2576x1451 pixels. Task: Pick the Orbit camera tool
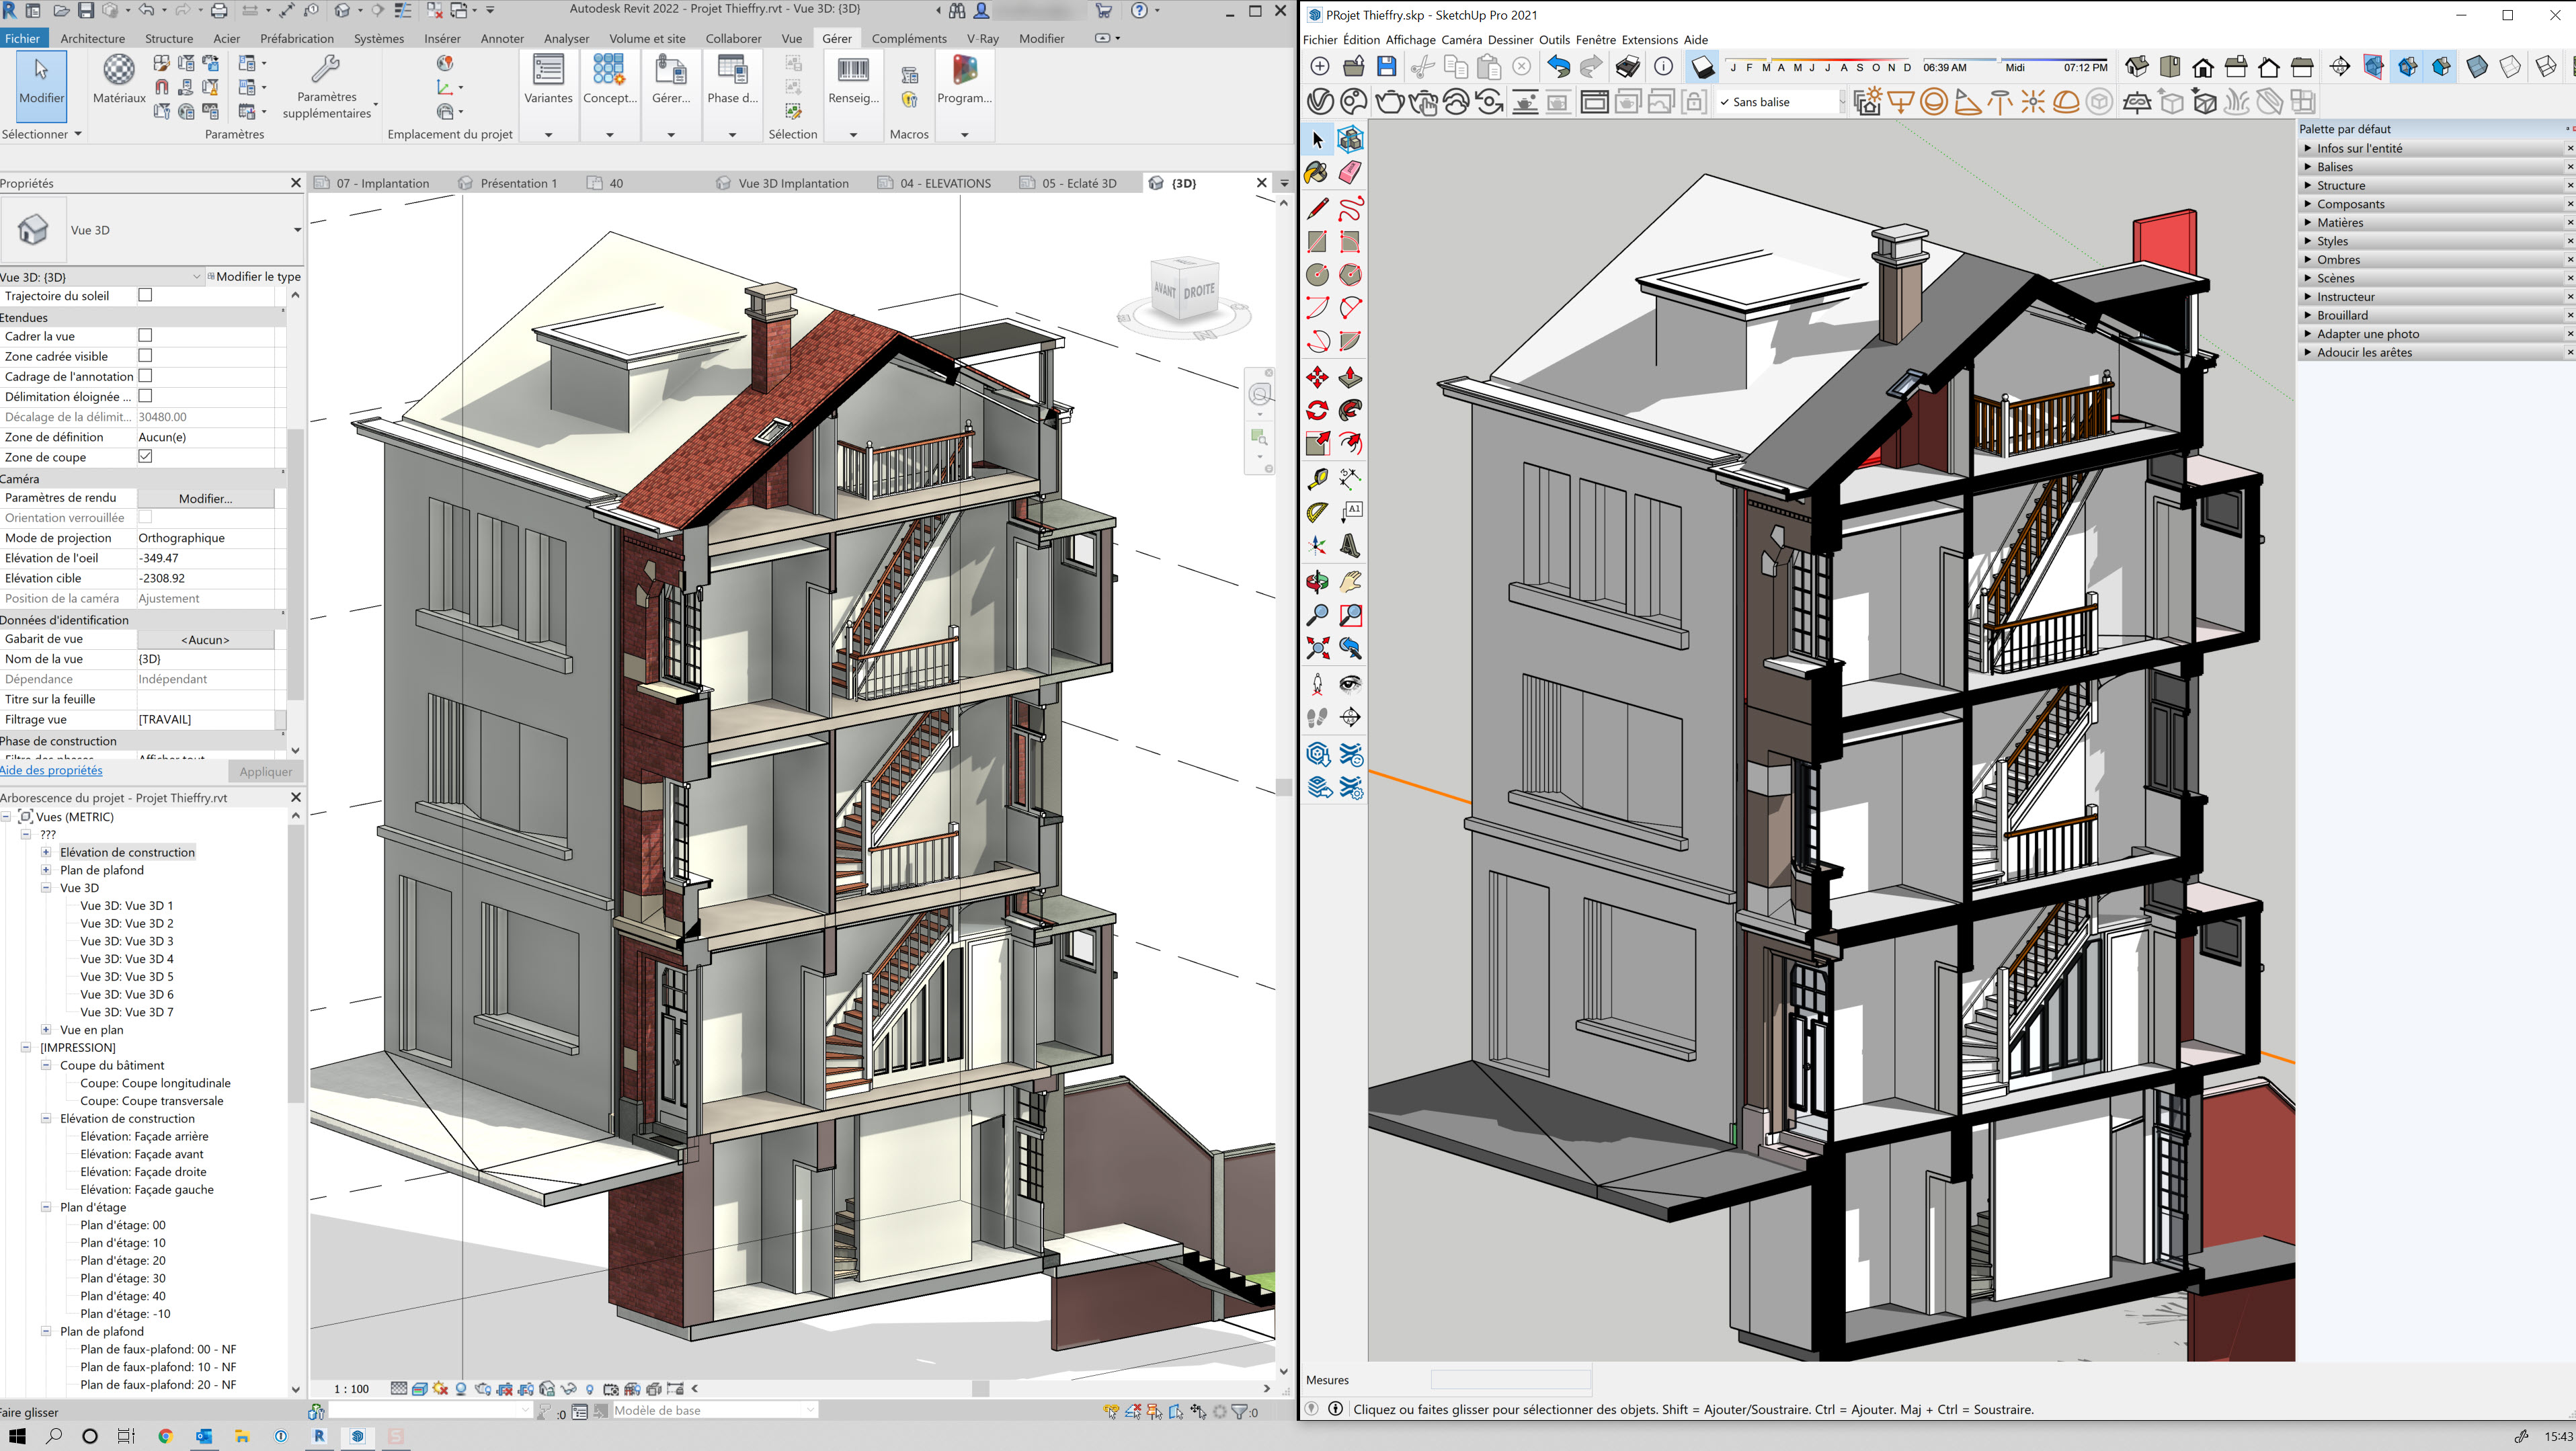pyautogui.click(x=1317, y=582)
